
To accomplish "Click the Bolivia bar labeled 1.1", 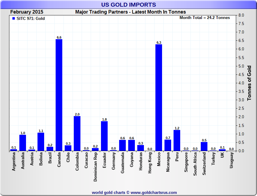I will coord(41,142).
